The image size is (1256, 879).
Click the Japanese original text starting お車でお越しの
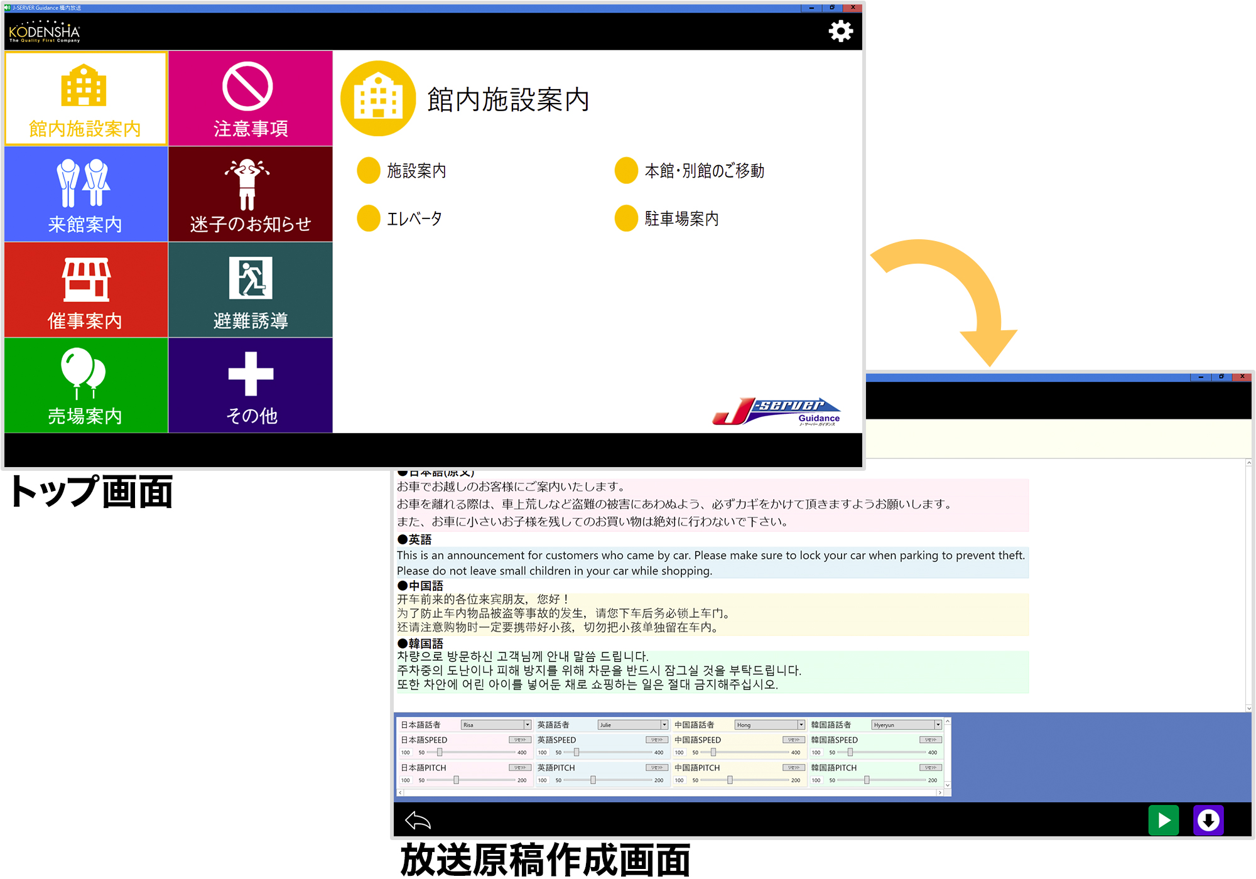712,504
